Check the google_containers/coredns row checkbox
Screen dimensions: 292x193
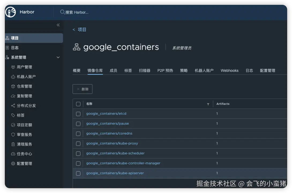pyautogui.click(x=78, y=134)
